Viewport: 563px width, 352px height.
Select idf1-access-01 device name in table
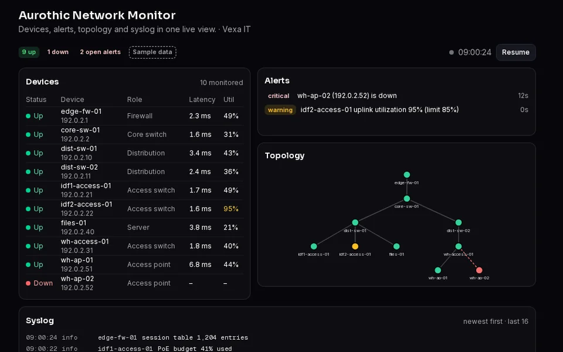coord(86,186)
